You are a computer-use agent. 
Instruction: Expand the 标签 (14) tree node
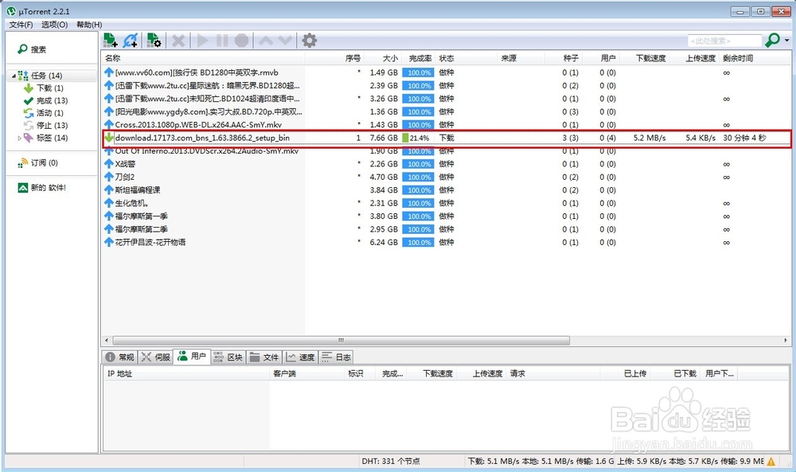pos(19,138)
